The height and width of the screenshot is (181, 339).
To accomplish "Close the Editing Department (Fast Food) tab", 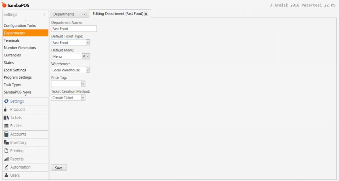I will coord(146,14).
